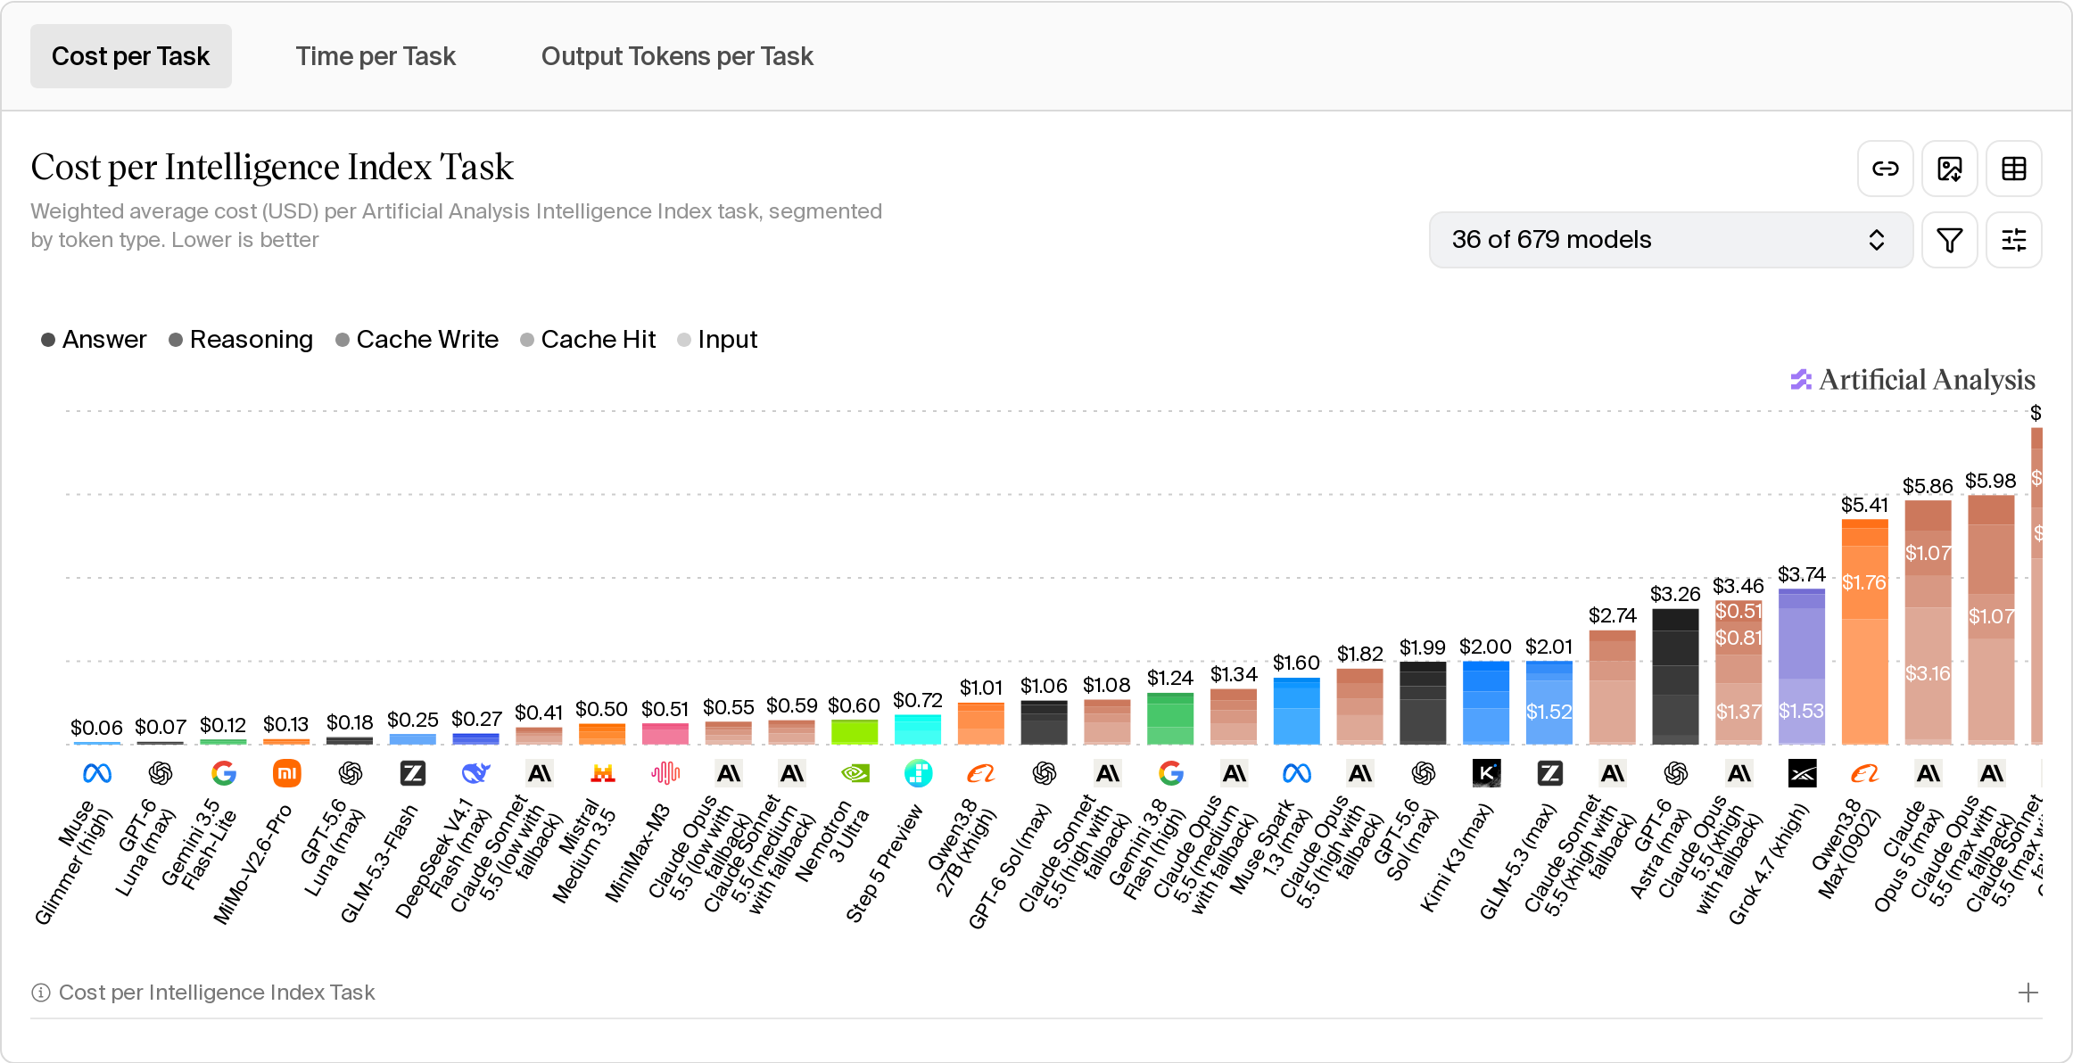Click the NVIDIA logo under Nemotron 3 Ultra
Screen dimensions: 2073x1063
[855, 773]
